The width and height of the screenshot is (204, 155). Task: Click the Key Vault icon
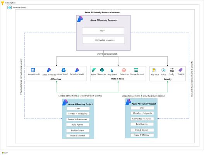pyautogui.click(x=154, y=71)
